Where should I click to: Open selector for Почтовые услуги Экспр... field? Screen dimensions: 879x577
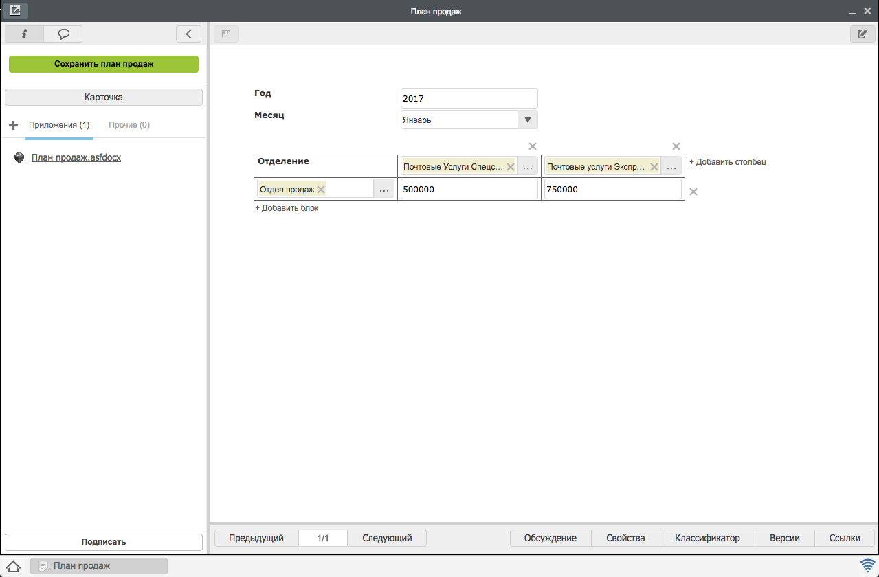pyautogui.click(x=672, y=167)
